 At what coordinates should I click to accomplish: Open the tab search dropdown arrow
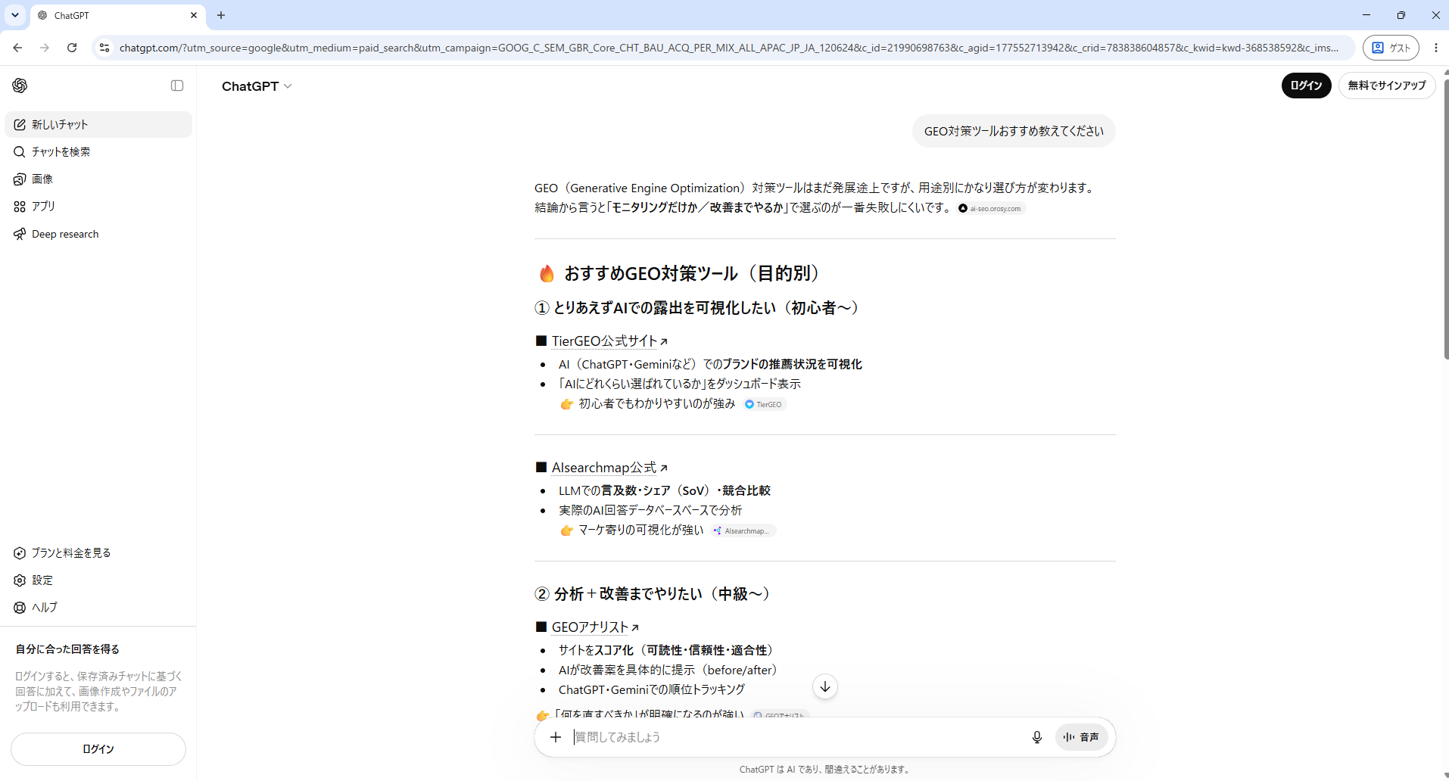tap(15, 15)
